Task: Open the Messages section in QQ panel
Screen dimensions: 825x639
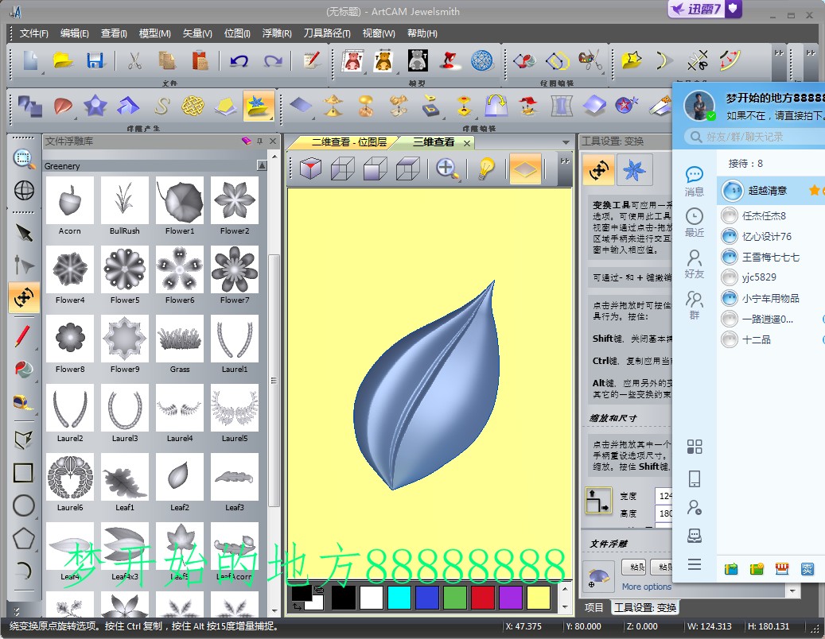Action: point(694,181)
